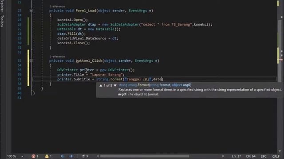
Task: Click the horizontal scrollbar thumb
Action: coord(145,156)
